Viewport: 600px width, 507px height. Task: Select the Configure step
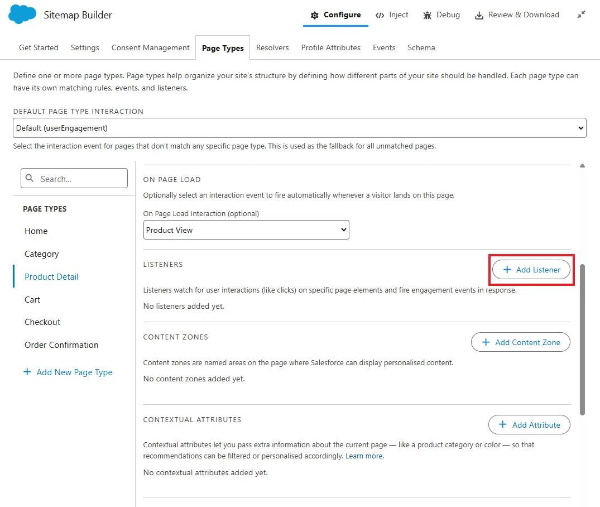tap(335, 15)
